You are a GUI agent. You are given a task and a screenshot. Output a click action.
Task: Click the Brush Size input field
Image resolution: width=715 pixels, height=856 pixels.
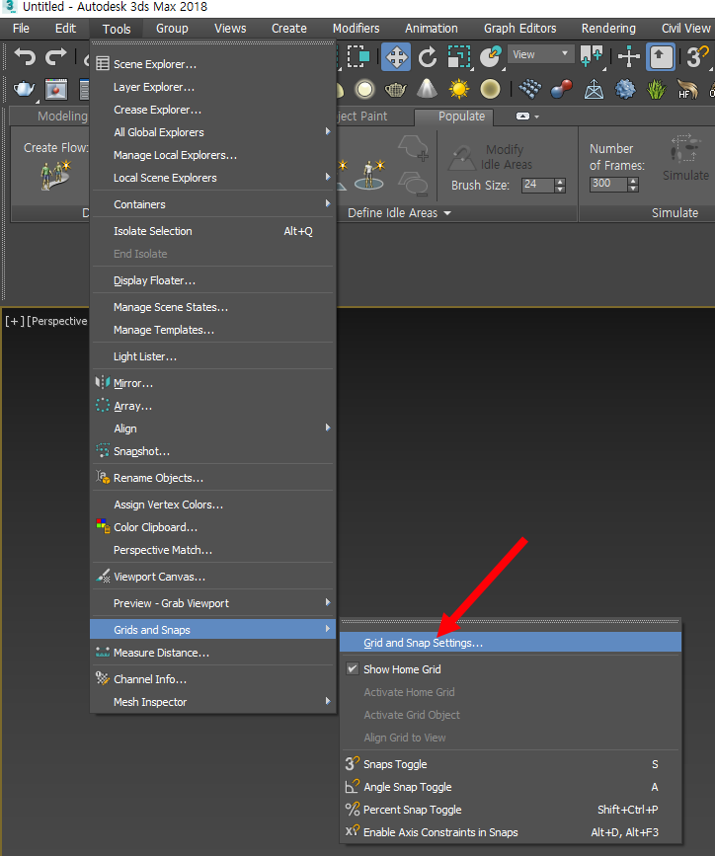[x=537, y=185]
